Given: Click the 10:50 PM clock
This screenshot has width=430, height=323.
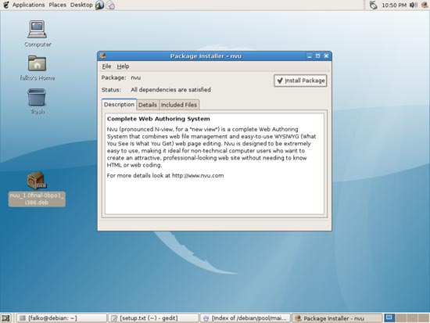Looking at the screenshot, I should (x=394, y=5).
